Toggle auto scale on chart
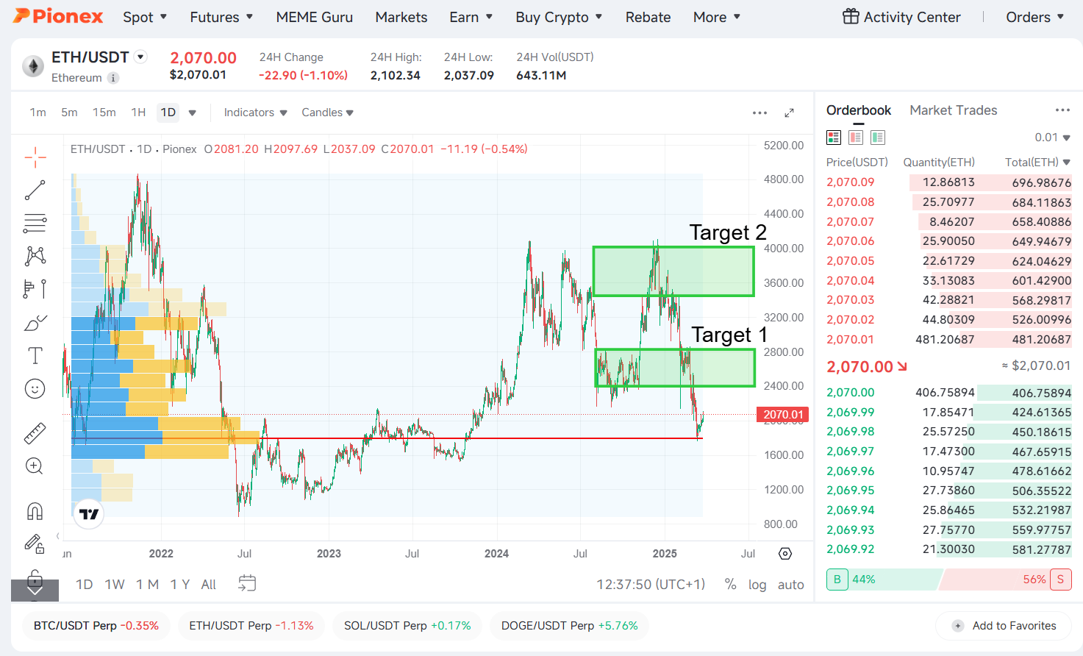 [x=790, y=585]
